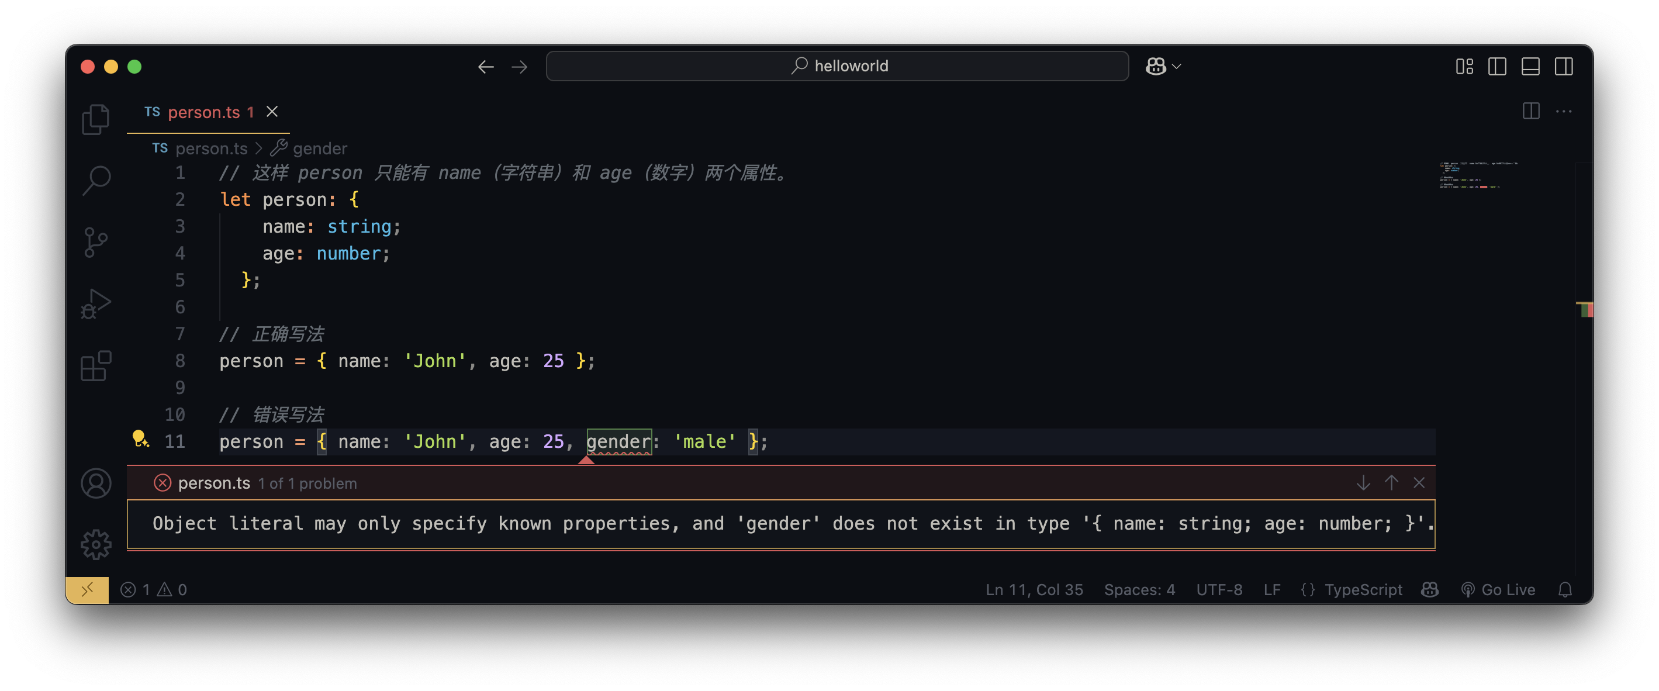This screenshot has width=1659, height=691.
Task: Select the person.ts editor tab
Action: click(x=203, y=112)
